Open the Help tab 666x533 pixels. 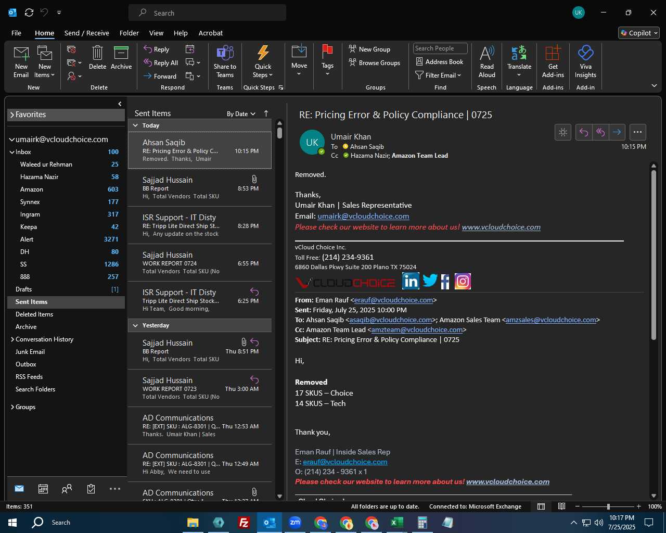click(181, 33)
